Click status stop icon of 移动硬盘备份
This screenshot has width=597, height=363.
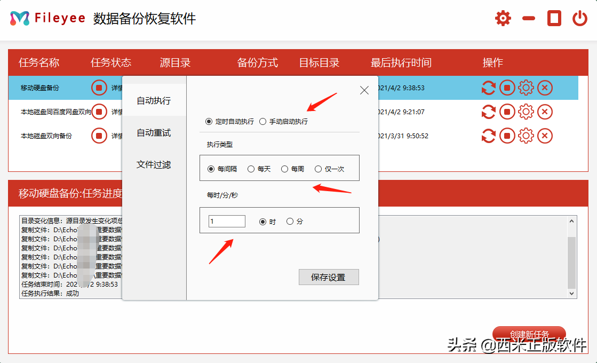click(99, 88)
